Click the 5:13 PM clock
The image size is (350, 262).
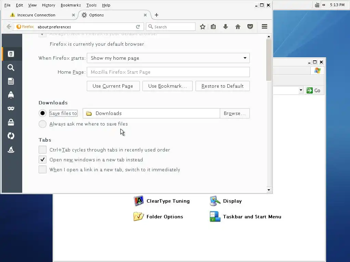coord(337,5)
